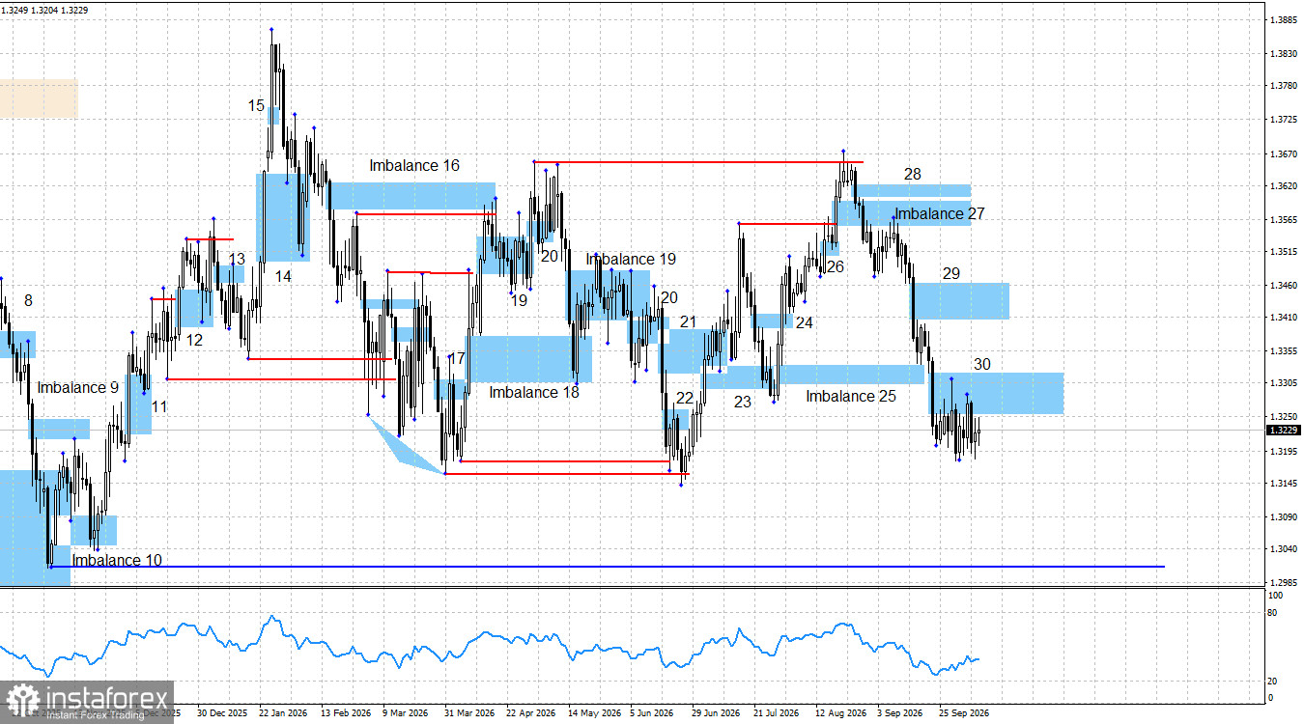Select the "Imbalance 9" label

click(x=78, y=388)
